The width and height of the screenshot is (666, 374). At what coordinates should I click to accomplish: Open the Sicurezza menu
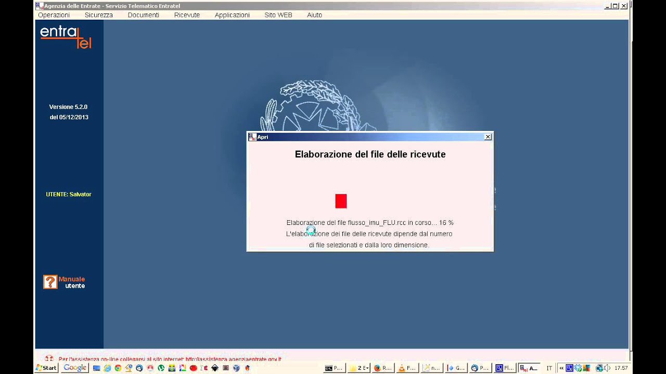(x=99, y=15)
